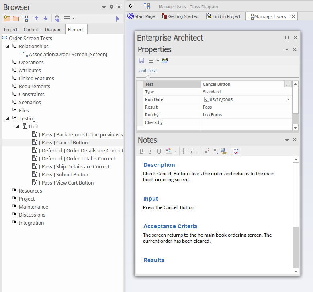Move element up with the up arrow
313x292 pixels.
(x=36, y=18)
